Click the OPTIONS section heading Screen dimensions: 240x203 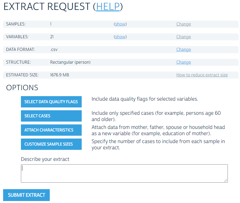[22, 88]
